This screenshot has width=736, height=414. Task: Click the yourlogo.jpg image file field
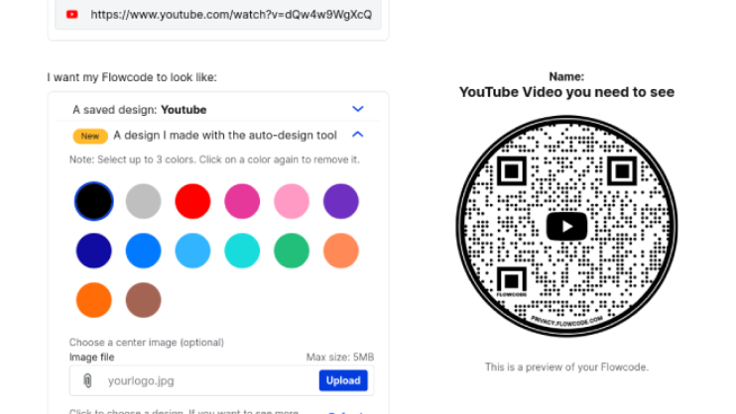pos(221,380)
